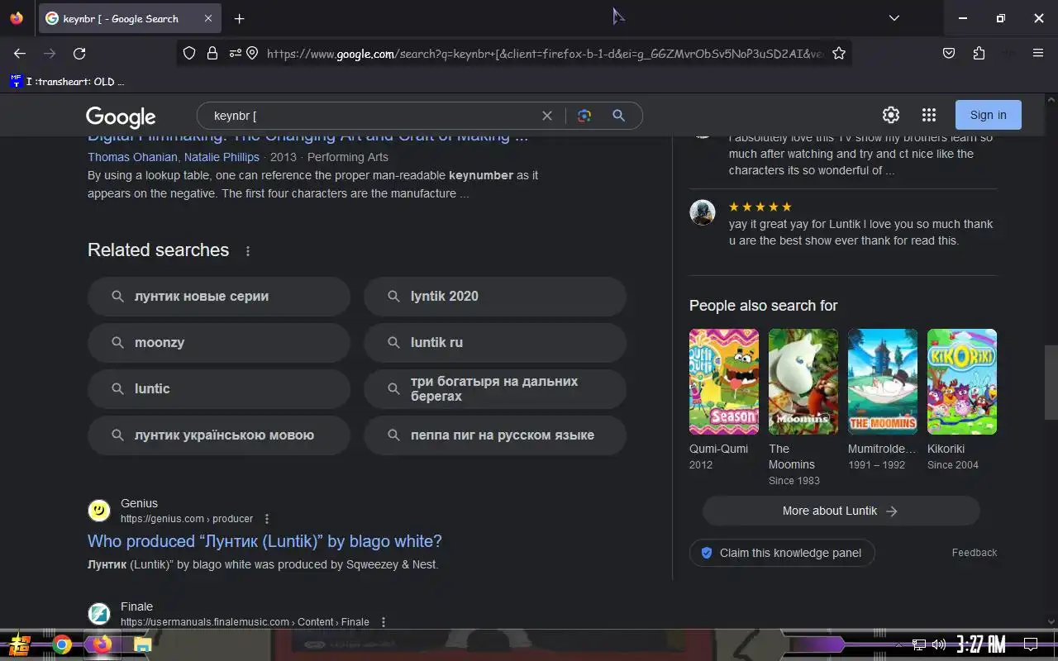The image size is (1058, 661).
Task: Clear the Google search box text
Action: 546,116
